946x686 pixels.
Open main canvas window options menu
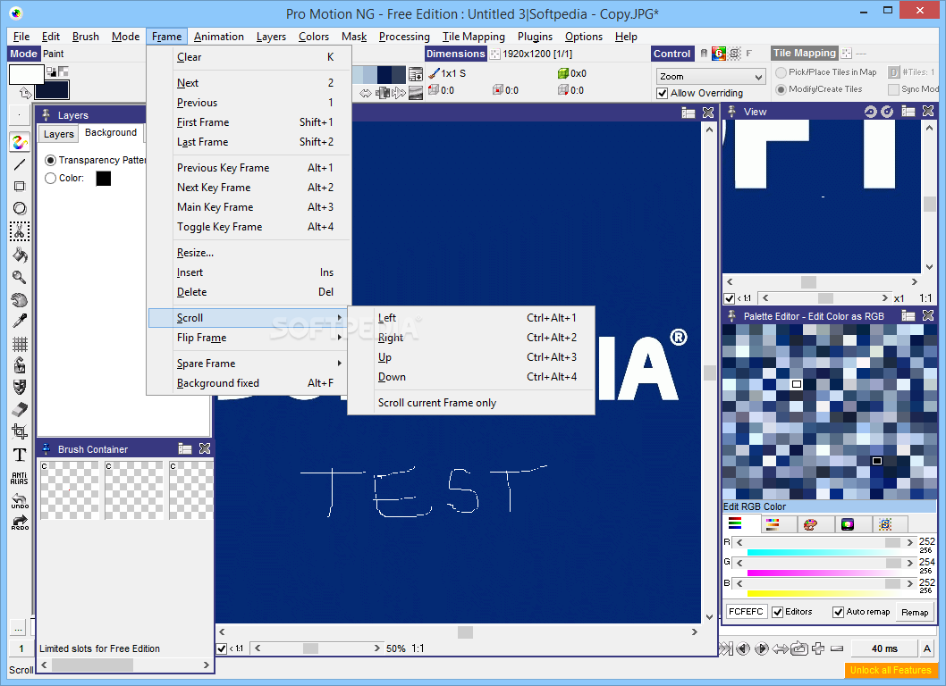[x=688, y=113]
